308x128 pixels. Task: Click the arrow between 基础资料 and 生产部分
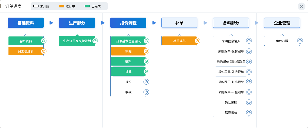(x=51, y=23)
